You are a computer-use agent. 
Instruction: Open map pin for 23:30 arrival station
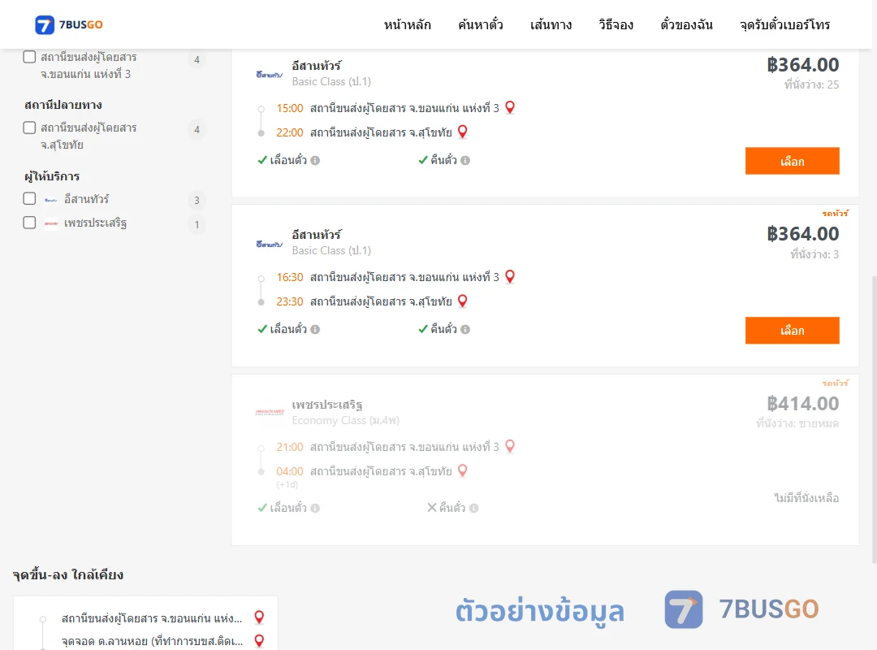[x=463, y=301]
